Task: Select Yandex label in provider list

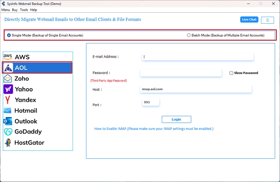Action: click(x=26, y=100)
